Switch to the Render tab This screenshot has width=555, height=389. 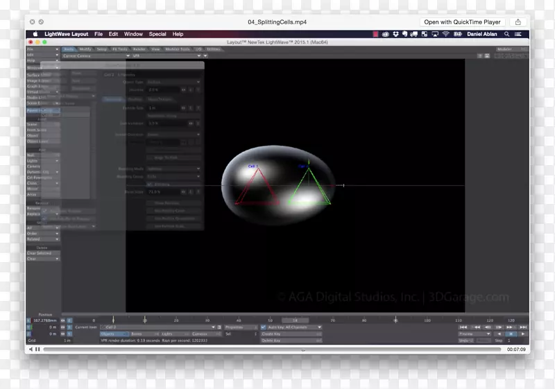[139, 49]
